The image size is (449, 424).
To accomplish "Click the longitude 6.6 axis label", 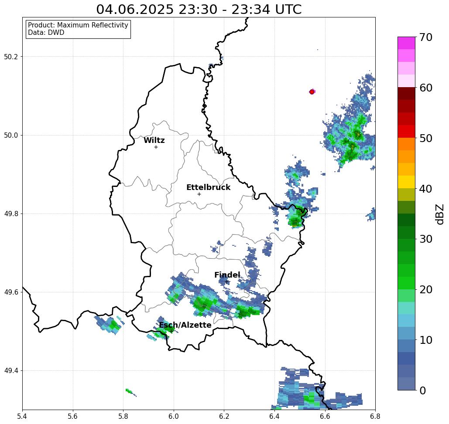I will [x=325, y=416].
